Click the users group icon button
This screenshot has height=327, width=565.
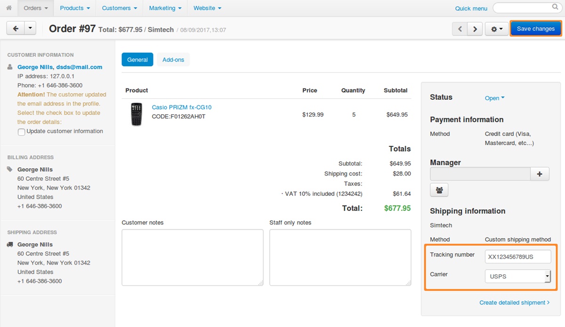[439, 190]
